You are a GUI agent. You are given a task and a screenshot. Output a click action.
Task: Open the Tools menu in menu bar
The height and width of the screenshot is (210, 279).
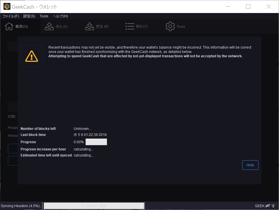point(44,16)
